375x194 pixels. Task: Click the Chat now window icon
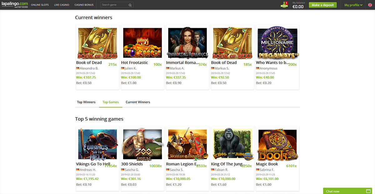(368, 191)
